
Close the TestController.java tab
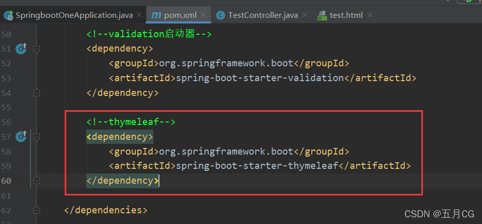point(304,15)
